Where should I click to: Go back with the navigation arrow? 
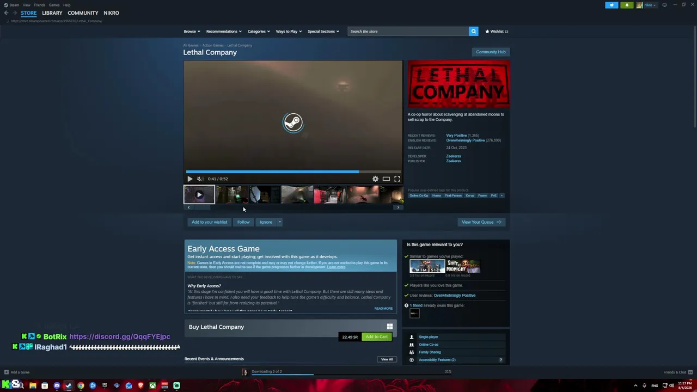[6, 13]
